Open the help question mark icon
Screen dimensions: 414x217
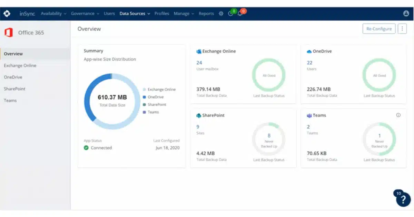coord(403,199)
